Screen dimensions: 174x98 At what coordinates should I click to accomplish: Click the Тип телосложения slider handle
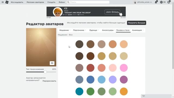pos(45,72)
